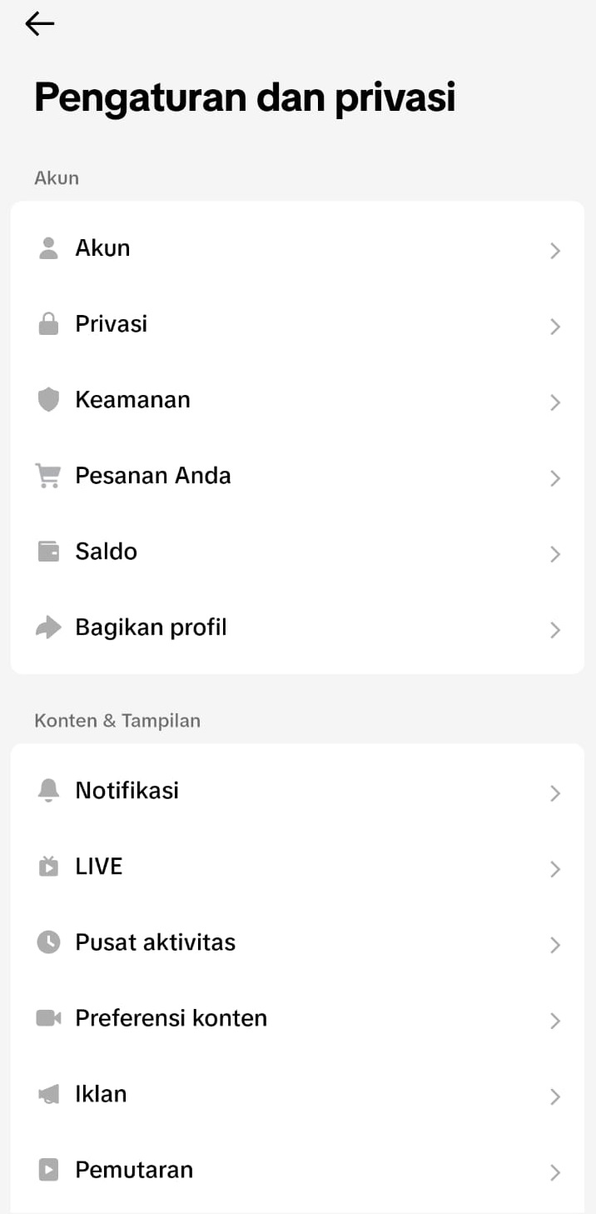This screenshot has height=1214, width=596.
Task: Select the Preferensi konten menu item
Action: coord(171,1018)
